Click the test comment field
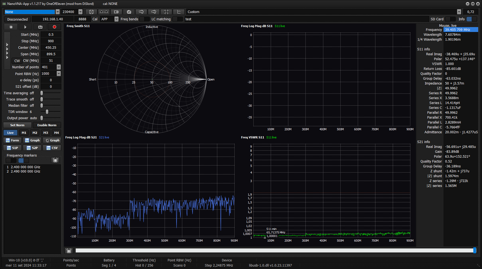This screenshot has width=482, height=269. (x=307, y=19)
